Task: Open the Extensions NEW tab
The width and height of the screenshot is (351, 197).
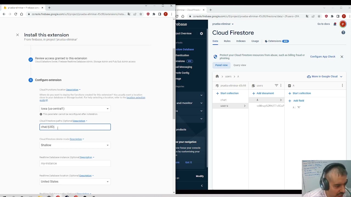Action: [277, 41]
